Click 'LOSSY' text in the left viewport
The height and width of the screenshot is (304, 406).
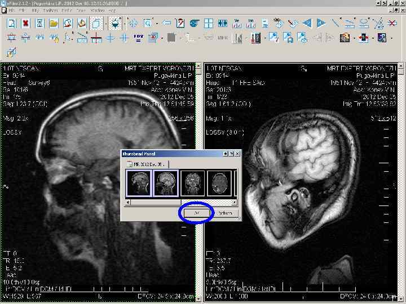[12, 132]
